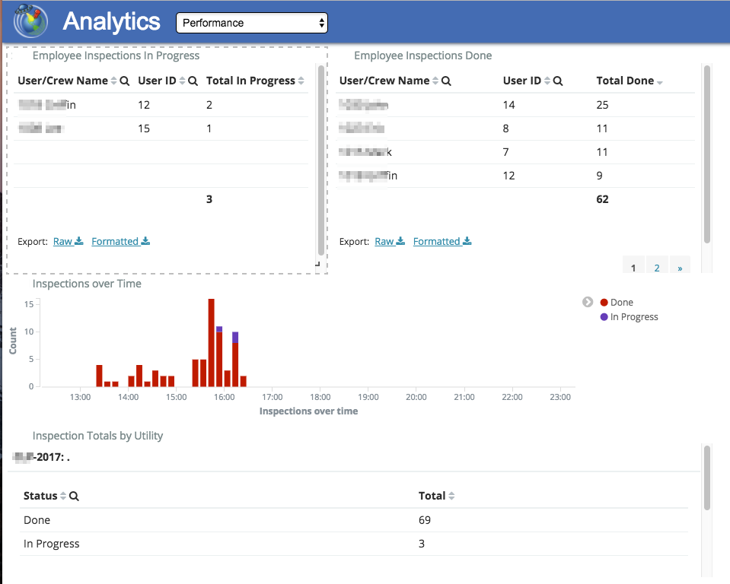Sort Inspections Done table by User/Crew Name

(435, 81)
